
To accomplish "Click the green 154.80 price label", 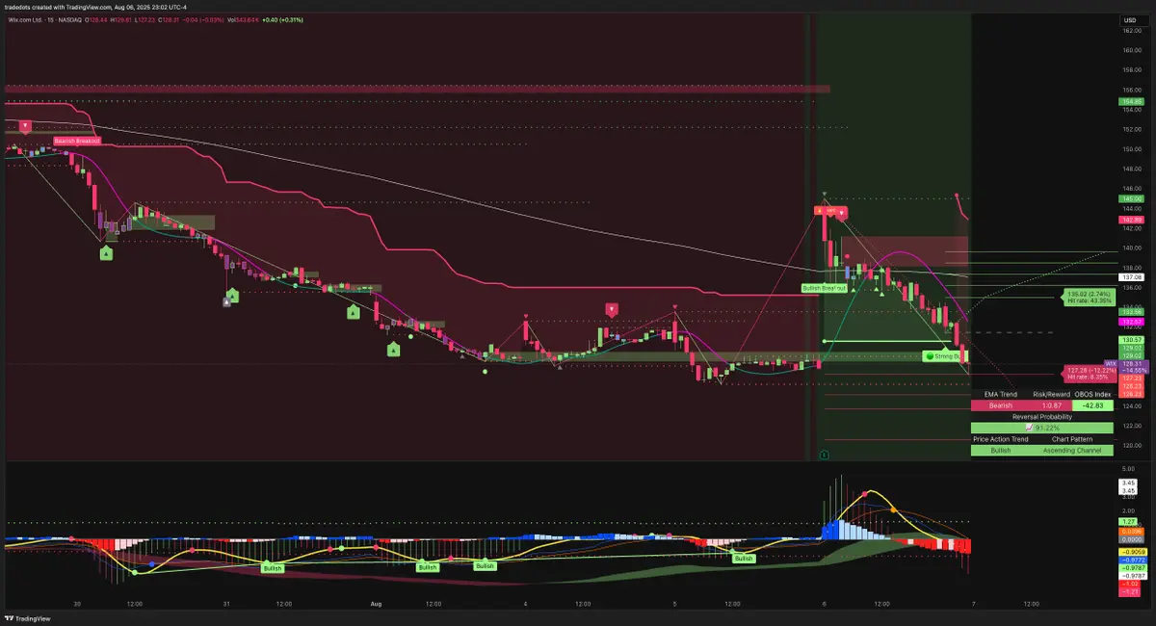I will click(x=1130, y=101).
